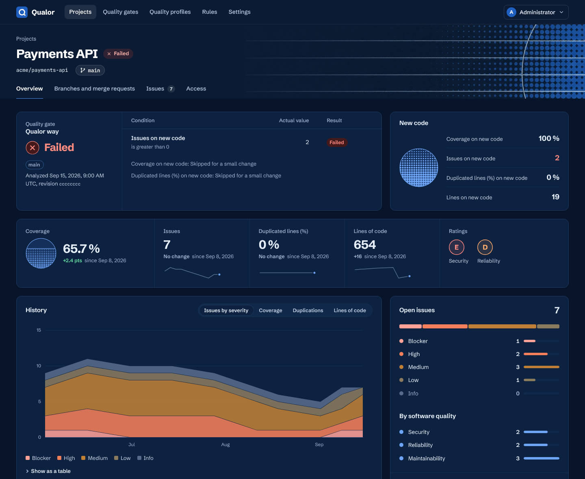
Task: Expand Show as a table
Action: coord(48,471)
